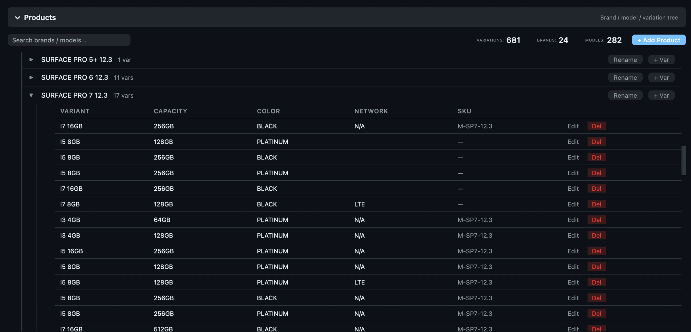Click the VARIANT column header

(75, 111)
